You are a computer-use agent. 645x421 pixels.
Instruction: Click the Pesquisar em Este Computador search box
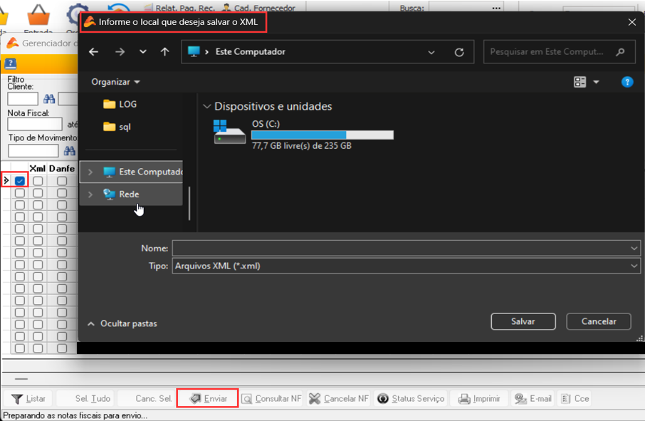[x=560, y=52]
